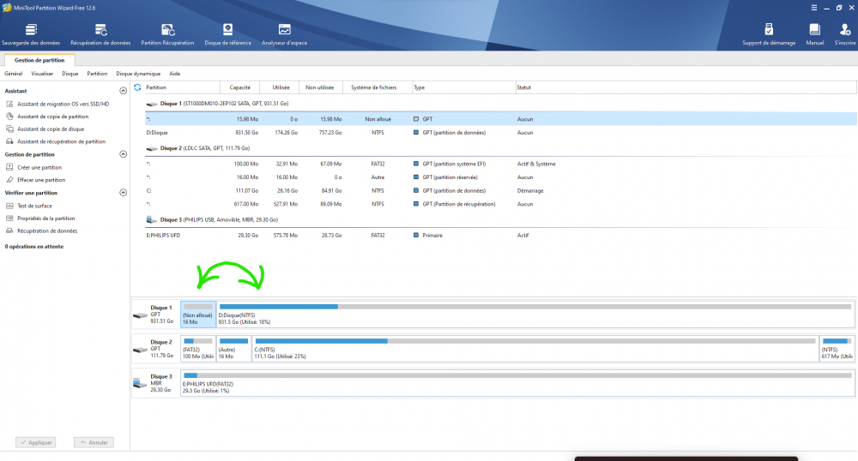Open the Visualiser menu
The image size is (858, 461).
point(42,74)
